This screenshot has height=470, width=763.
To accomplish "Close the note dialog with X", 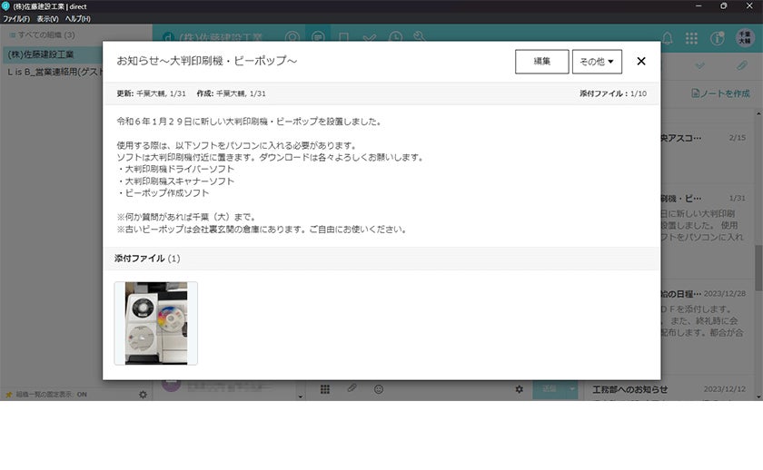I will [x=641, y=61].
